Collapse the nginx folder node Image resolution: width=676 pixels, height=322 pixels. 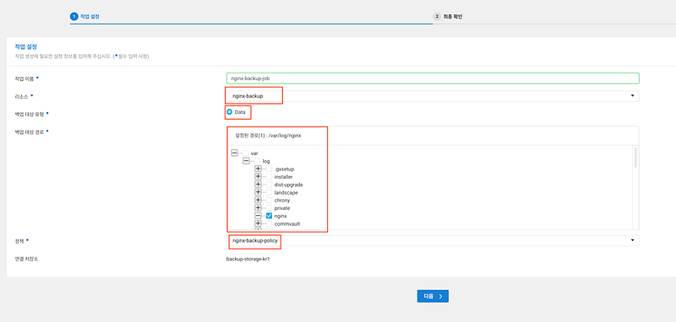pos(258,216)
